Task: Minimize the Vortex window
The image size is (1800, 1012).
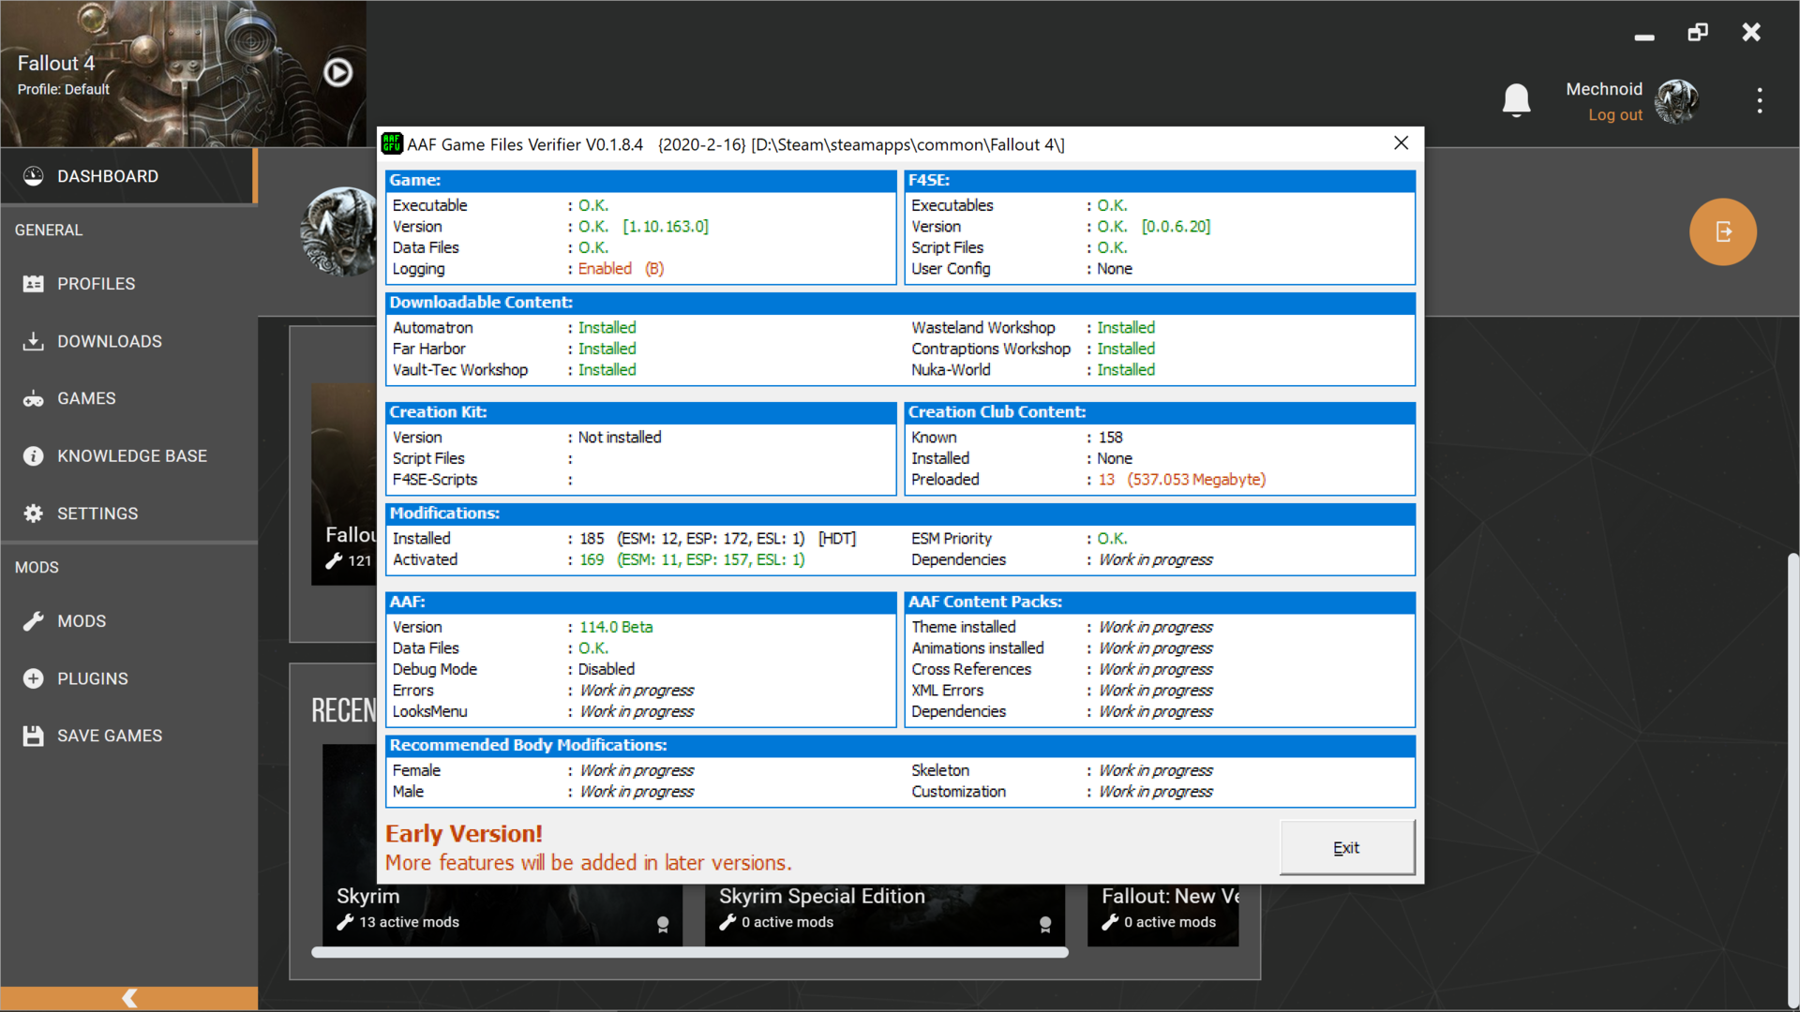Action: coord(1644,36)
